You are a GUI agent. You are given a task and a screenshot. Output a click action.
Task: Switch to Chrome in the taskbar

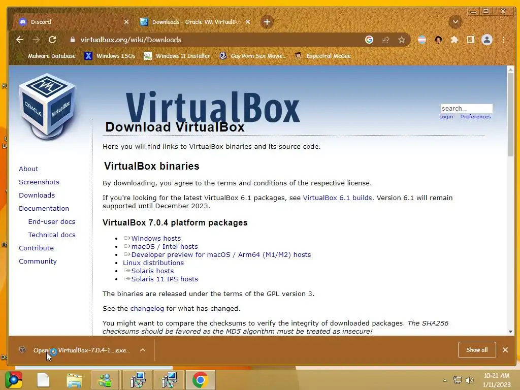coord(200,380)
